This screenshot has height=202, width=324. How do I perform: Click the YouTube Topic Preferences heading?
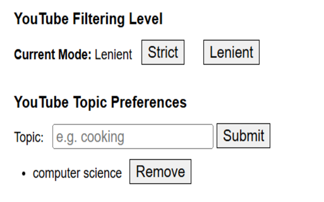(100, 103)
